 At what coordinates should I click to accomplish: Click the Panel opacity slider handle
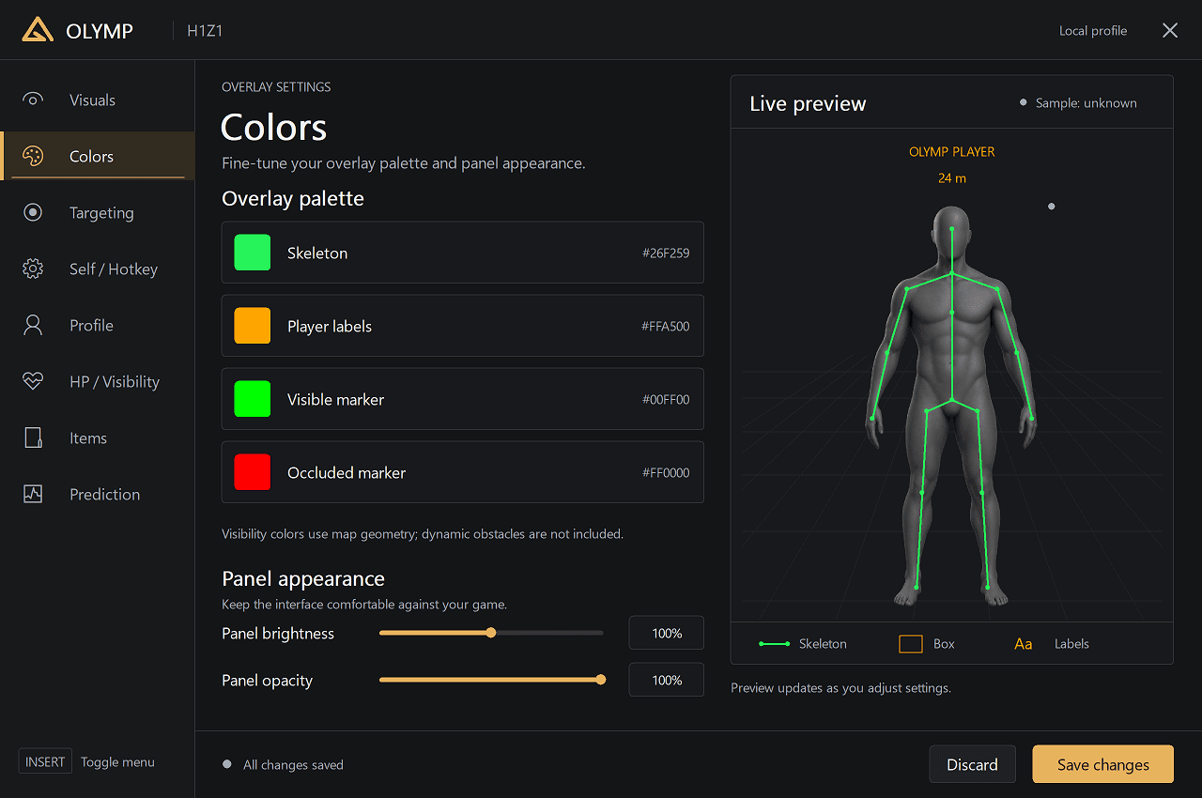(x=601, y=680)
